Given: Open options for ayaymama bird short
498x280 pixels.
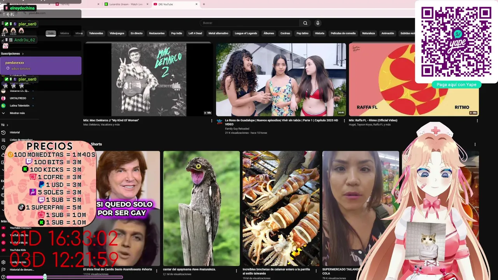Looking at the screenshot, I should 236,271.
